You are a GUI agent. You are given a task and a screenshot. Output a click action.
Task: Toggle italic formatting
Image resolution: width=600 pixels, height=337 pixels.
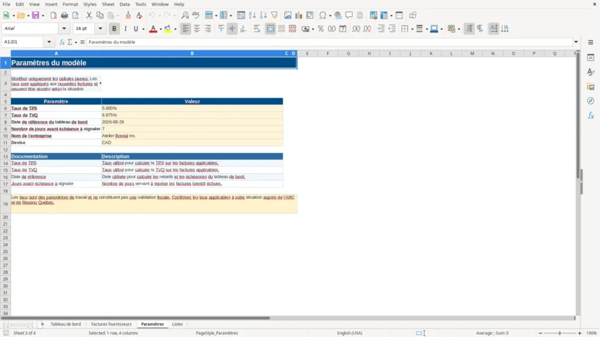(x=125, y=29)
